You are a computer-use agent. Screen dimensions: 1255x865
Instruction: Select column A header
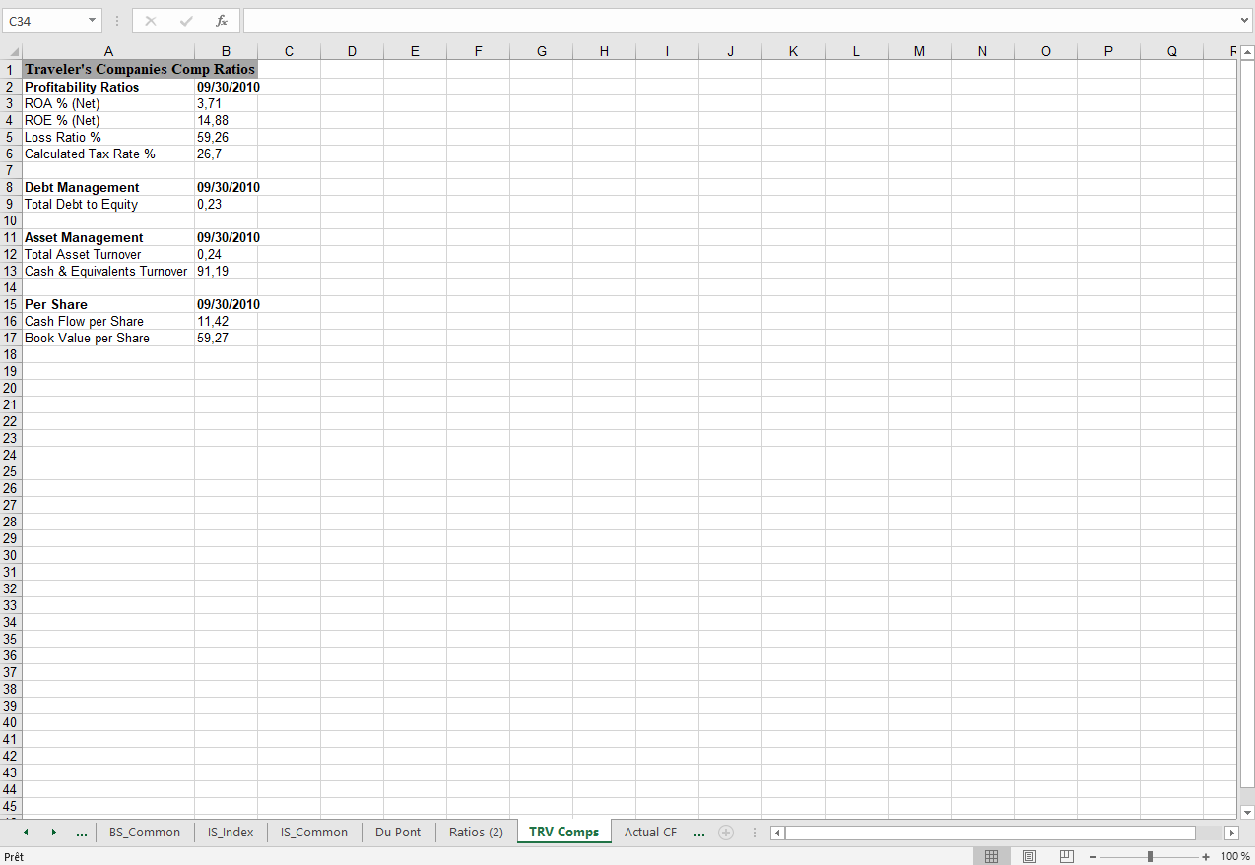[108, 52]
